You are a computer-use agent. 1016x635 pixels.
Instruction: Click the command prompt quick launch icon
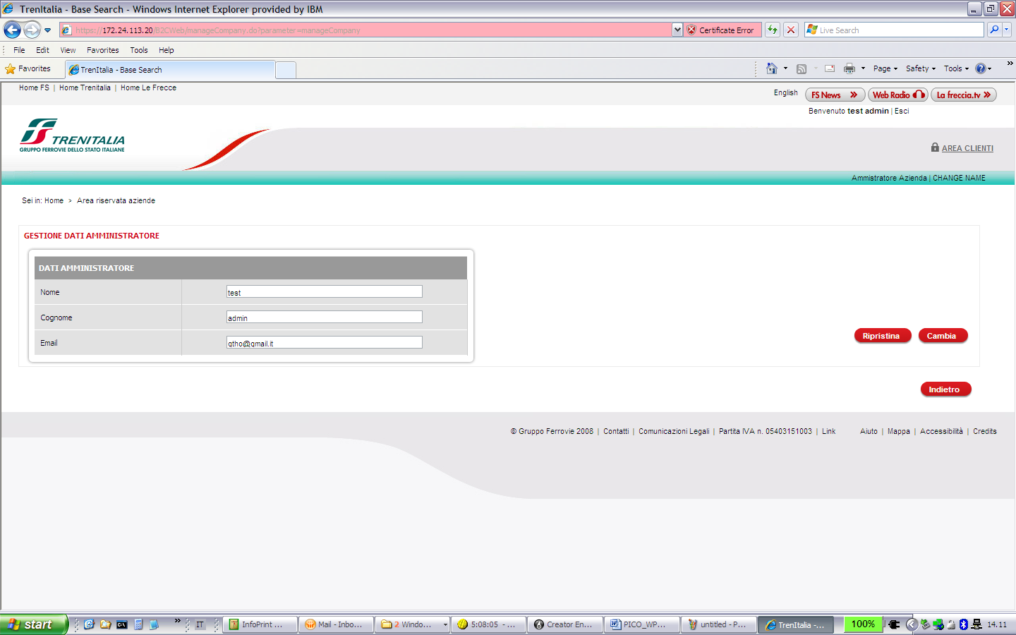(122, 624)
